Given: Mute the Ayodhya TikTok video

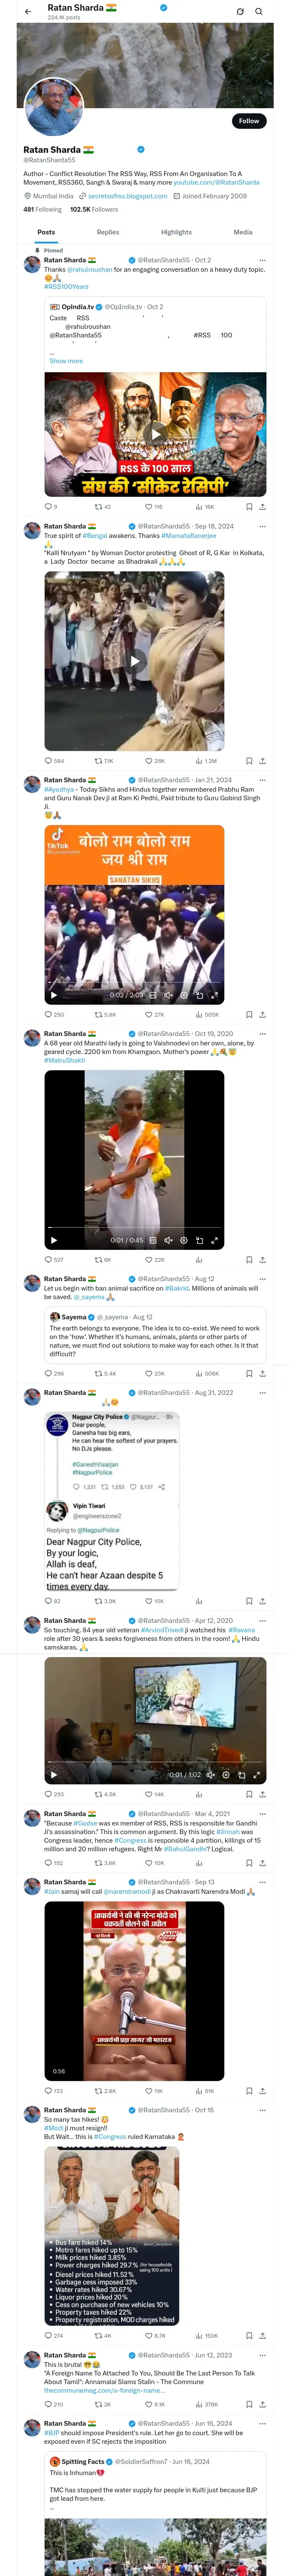Looking at the screenshot, I should click(x=168, y=995).
